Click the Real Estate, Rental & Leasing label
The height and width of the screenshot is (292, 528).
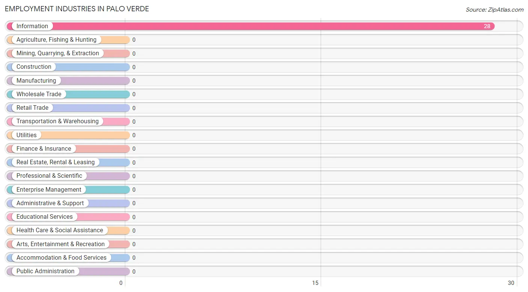pos(56,162)
